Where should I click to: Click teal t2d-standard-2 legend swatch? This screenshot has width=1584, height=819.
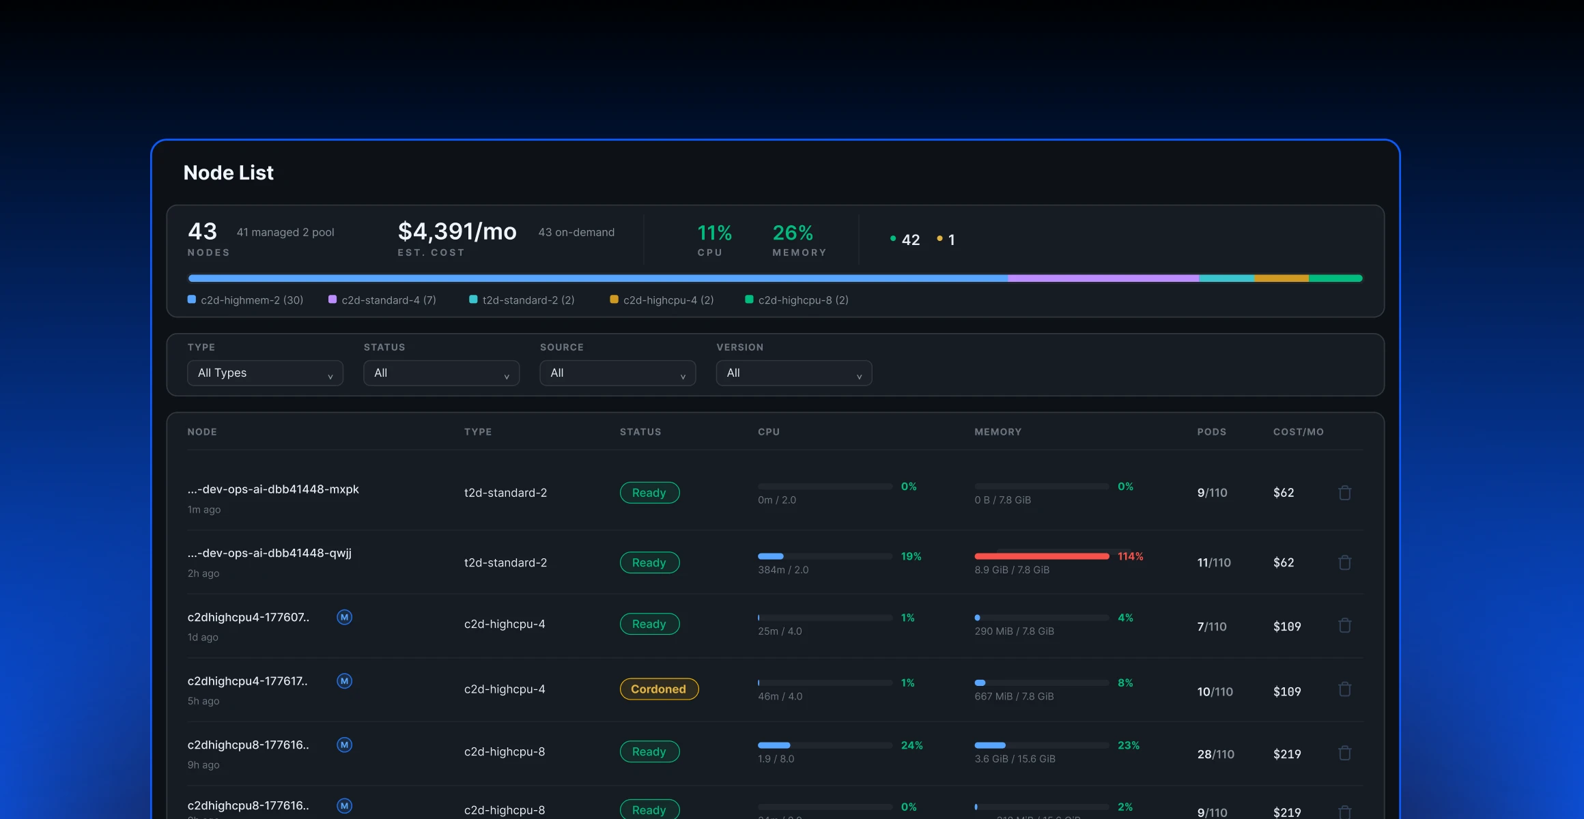click(x=473, y=300)
